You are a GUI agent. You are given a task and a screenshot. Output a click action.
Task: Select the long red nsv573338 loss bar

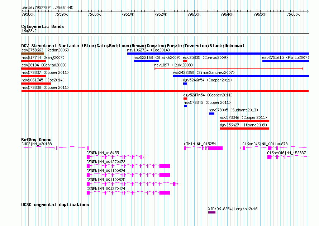click(x=165, y=91)
